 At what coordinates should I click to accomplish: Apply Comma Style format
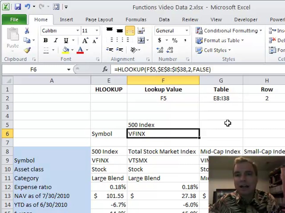point(185,40)
